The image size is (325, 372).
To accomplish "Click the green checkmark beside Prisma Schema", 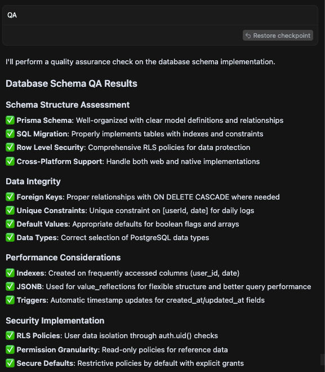I will click(10, 120).
